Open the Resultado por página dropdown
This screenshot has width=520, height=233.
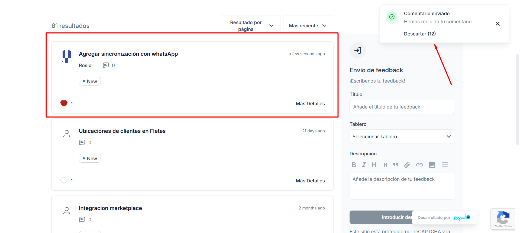click(250, 26)
